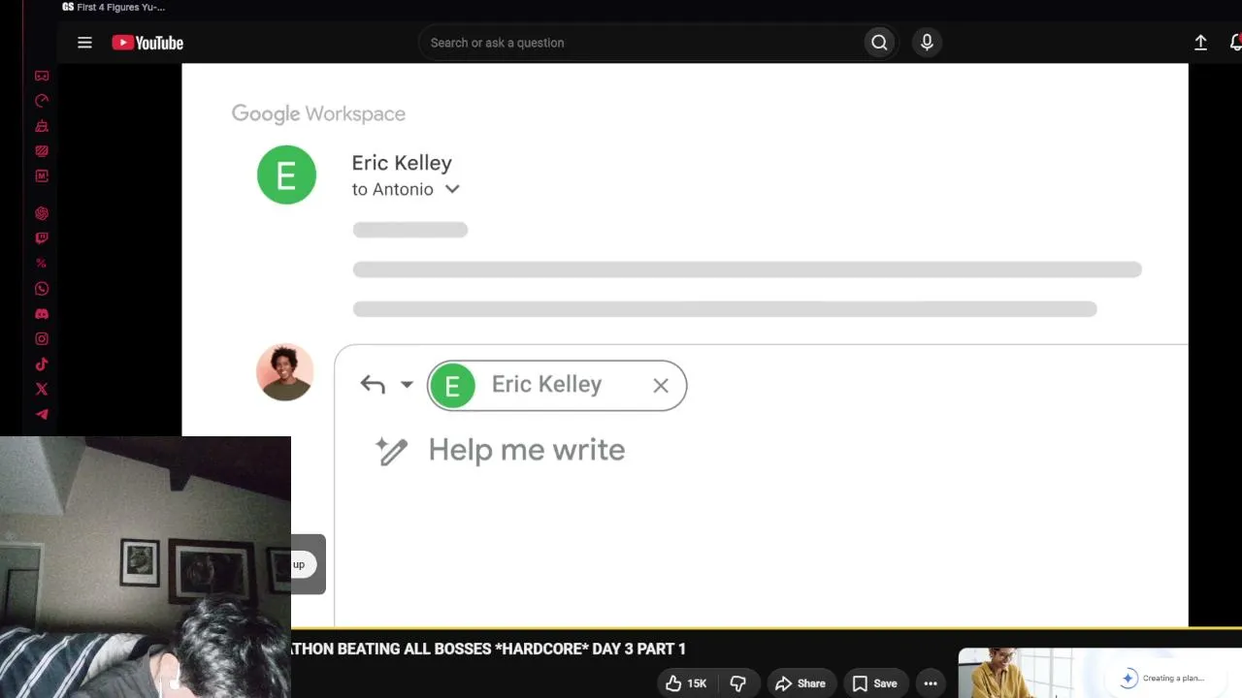Go to YouTube home via the logo
The width and height of the screenshot is (1242, 698).
tap(147, 43)
